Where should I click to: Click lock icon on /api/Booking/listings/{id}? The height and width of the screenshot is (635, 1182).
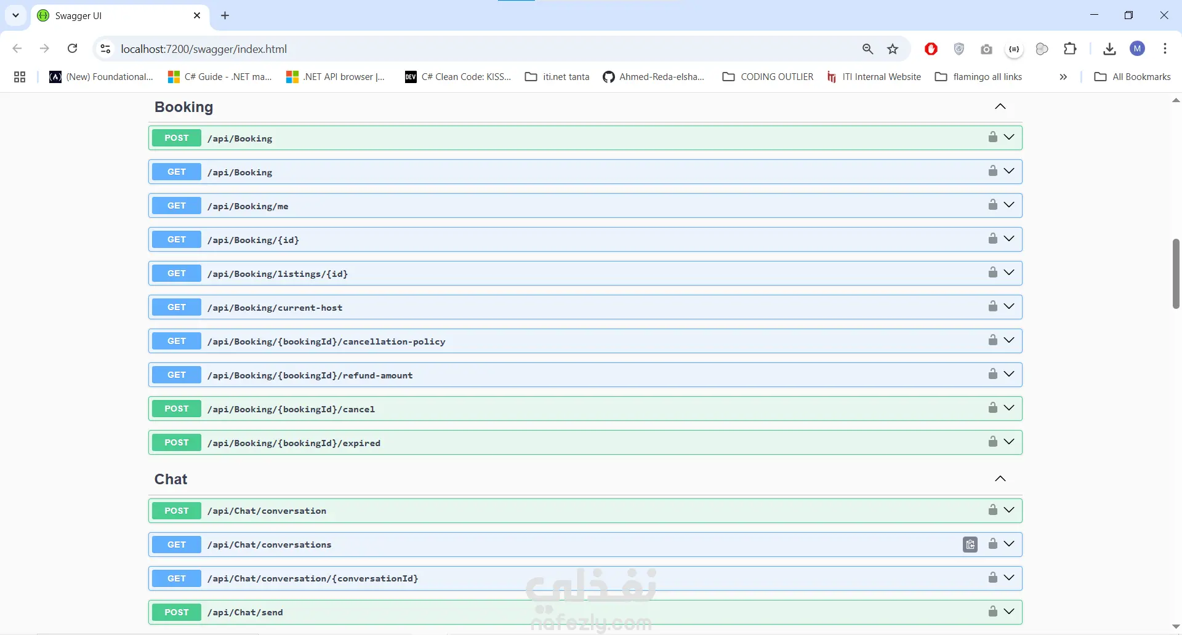(x=992, y=273)
